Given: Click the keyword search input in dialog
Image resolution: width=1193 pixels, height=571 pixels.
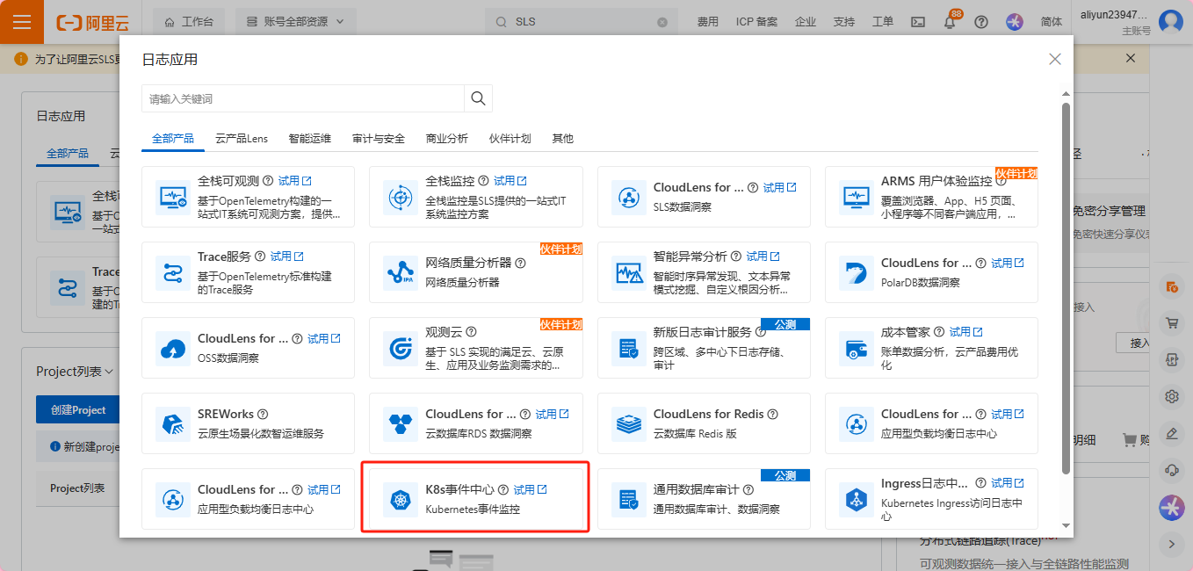Looking at the screenshot, I should (x=303, y=98).
